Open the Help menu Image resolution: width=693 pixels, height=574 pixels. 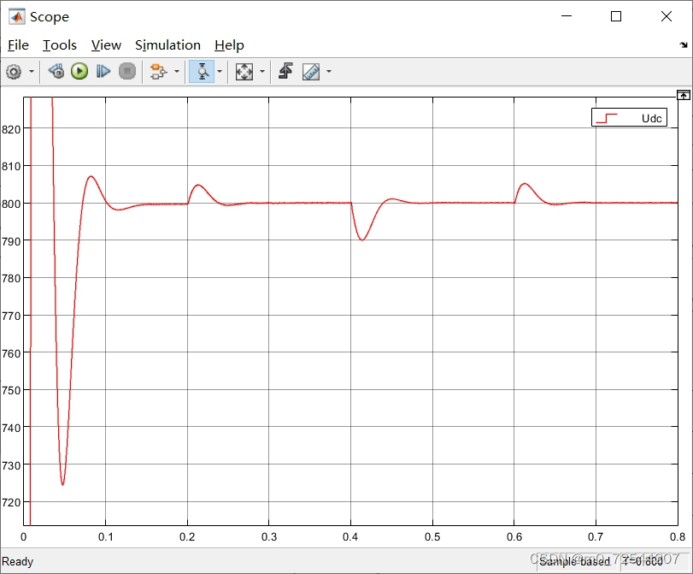(x=229, y=45)
